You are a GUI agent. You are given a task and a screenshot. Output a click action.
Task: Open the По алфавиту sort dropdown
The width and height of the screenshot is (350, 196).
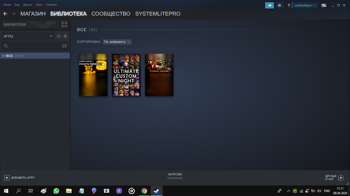pos(117,42)
